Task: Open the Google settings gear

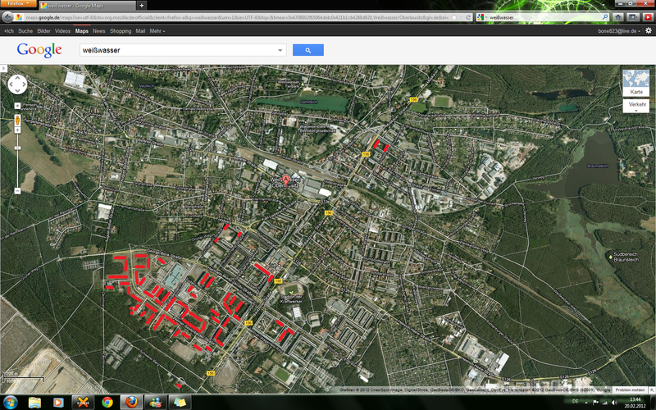Action: (649, 30)
